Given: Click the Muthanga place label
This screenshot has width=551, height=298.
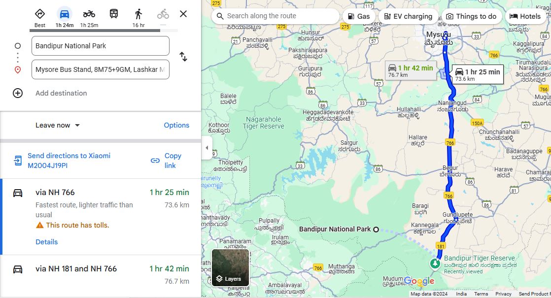Looking at the screenshot, I should pyautogui.click(x=341, y=266).
